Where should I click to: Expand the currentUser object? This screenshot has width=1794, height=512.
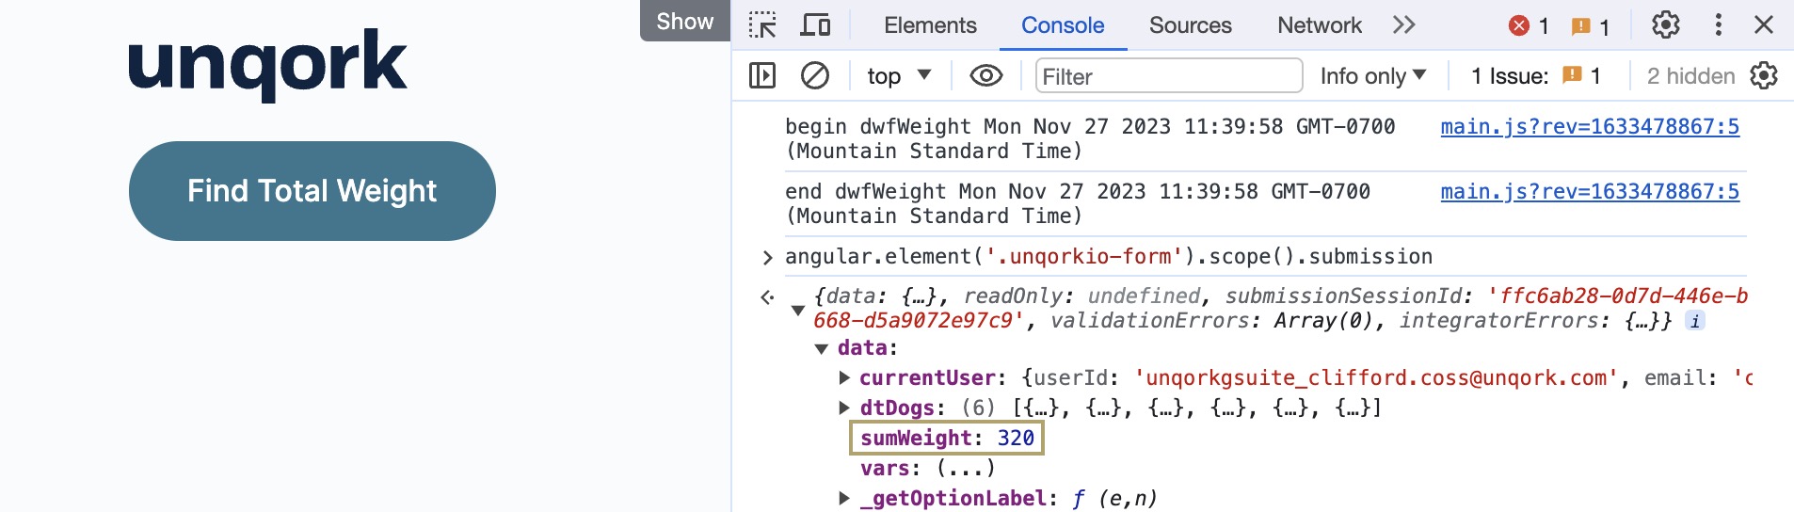pos(844,378)
